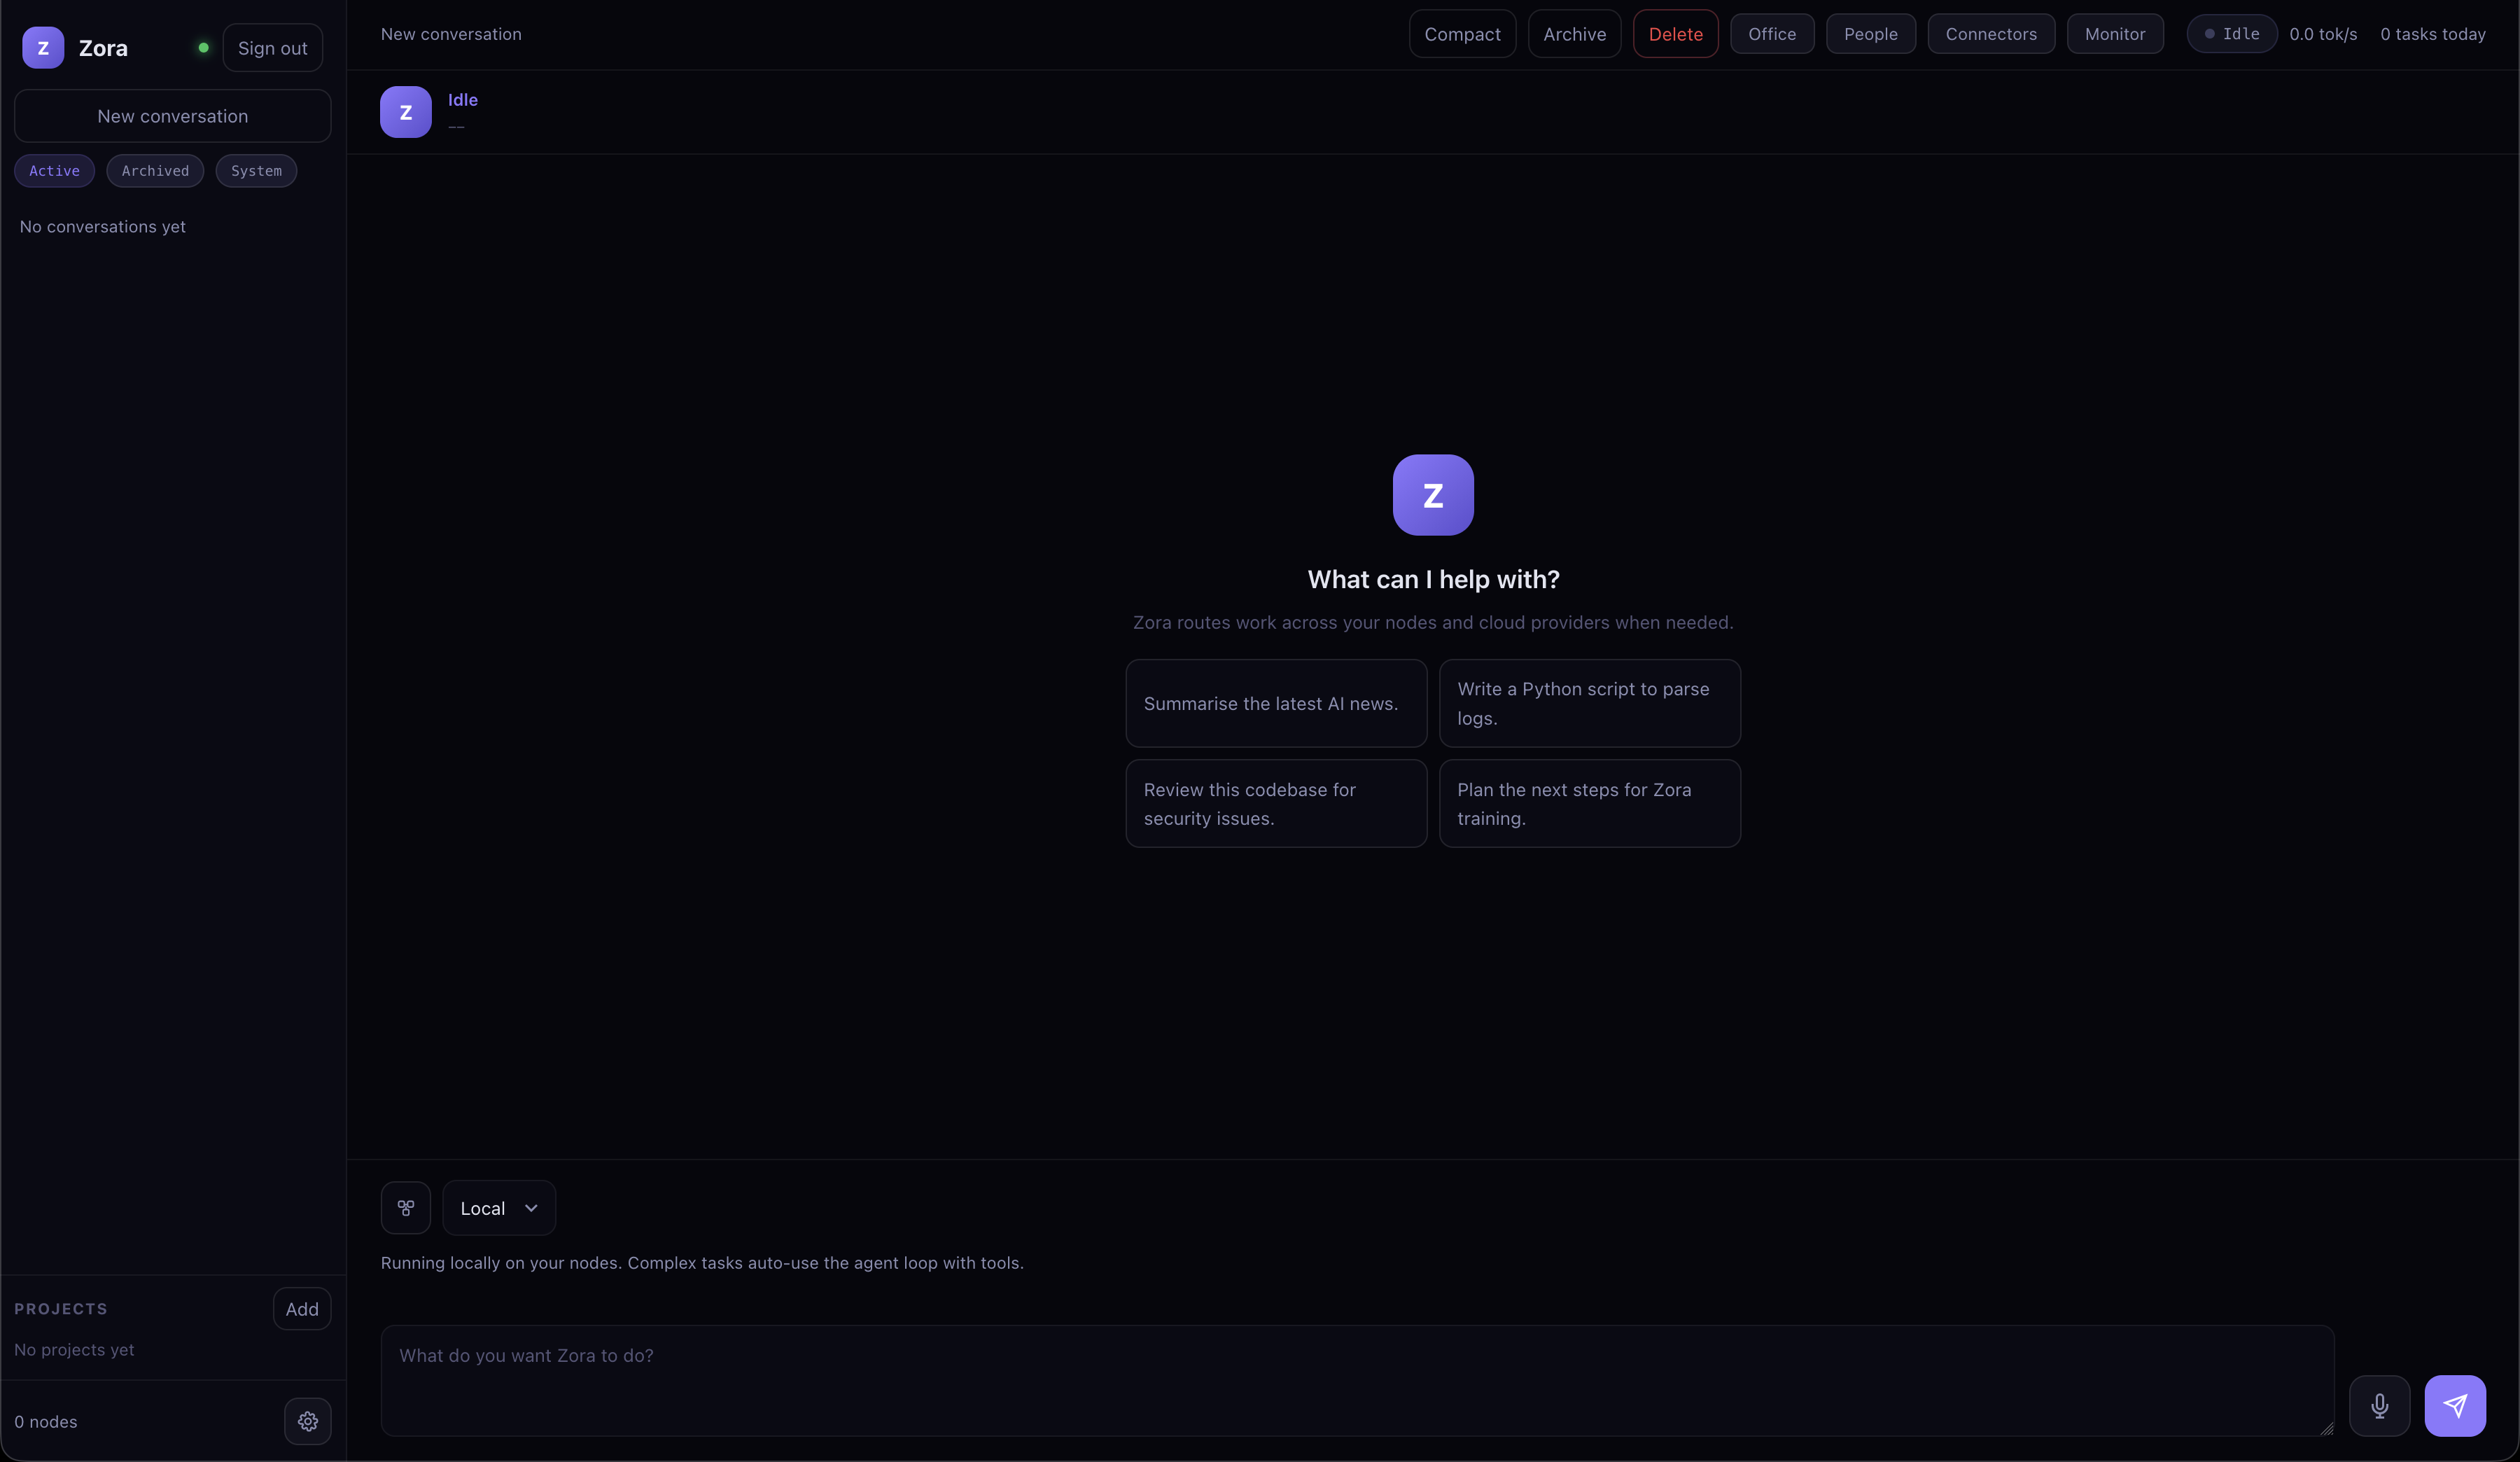
Task: Click the large Z avatar in the center
Action: (1432, 494)
